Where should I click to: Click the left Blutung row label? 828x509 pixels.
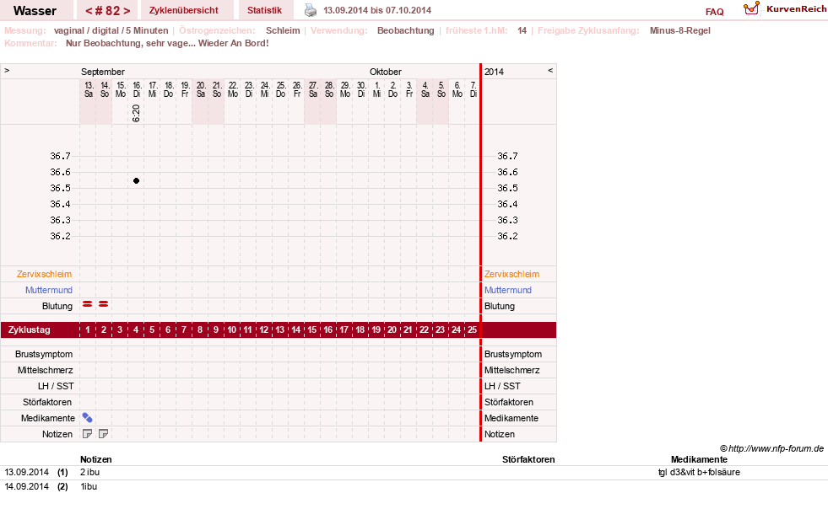[57, 306]
